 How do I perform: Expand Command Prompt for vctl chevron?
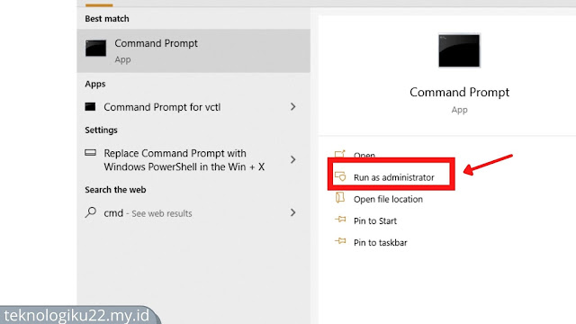click(292, 106)
